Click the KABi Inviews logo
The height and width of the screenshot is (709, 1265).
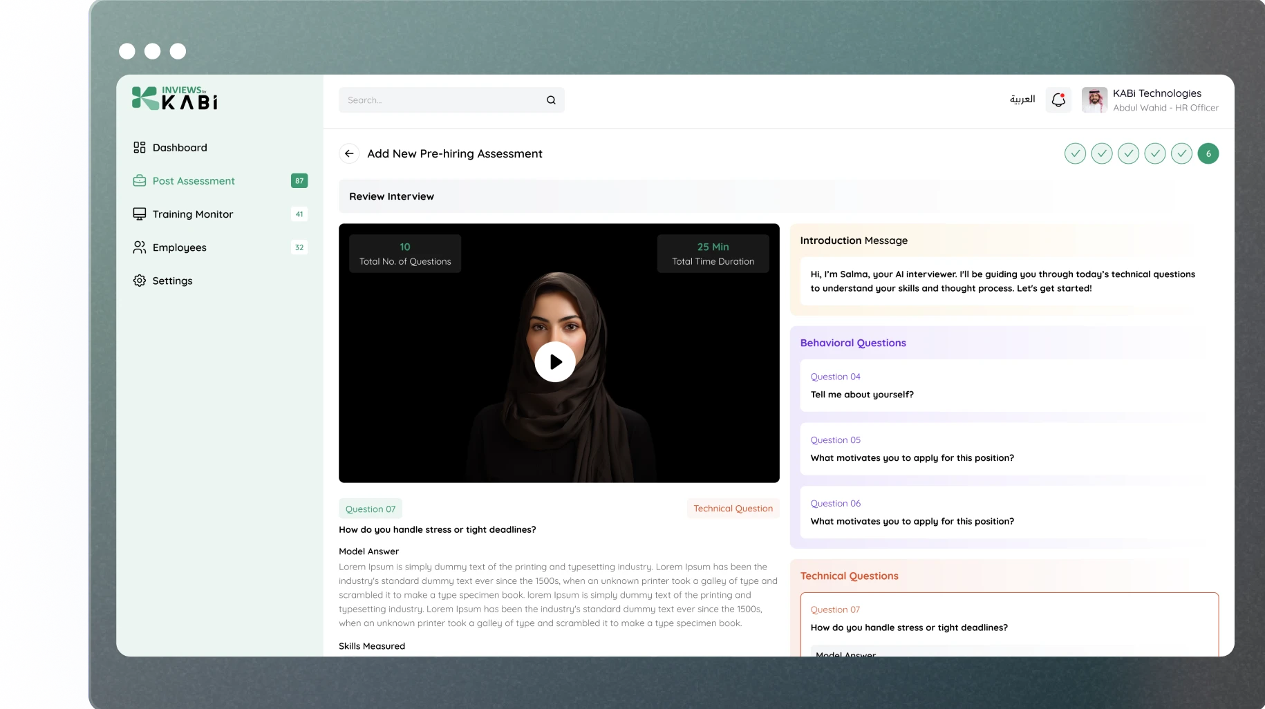[x=175, y=98]
